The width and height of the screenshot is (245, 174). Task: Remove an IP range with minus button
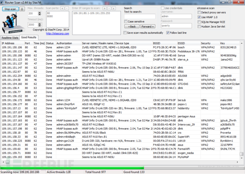[x=109, y=8]
